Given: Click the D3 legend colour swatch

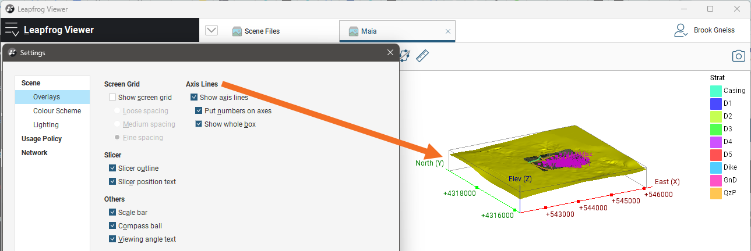Looking at the screenshot, I should point(716,129).
